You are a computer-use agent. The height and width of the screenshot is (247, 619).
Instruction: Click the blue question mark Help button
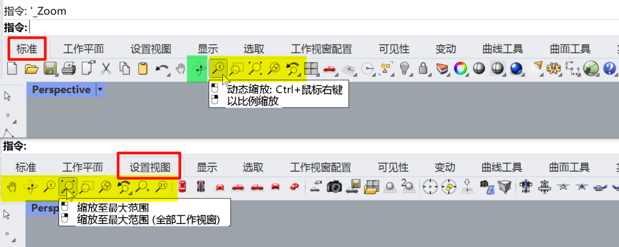pos(609,69)
